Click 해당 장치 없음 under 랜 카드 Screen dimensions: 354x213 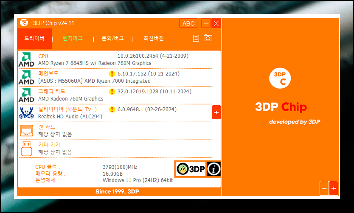click(55, 134)
